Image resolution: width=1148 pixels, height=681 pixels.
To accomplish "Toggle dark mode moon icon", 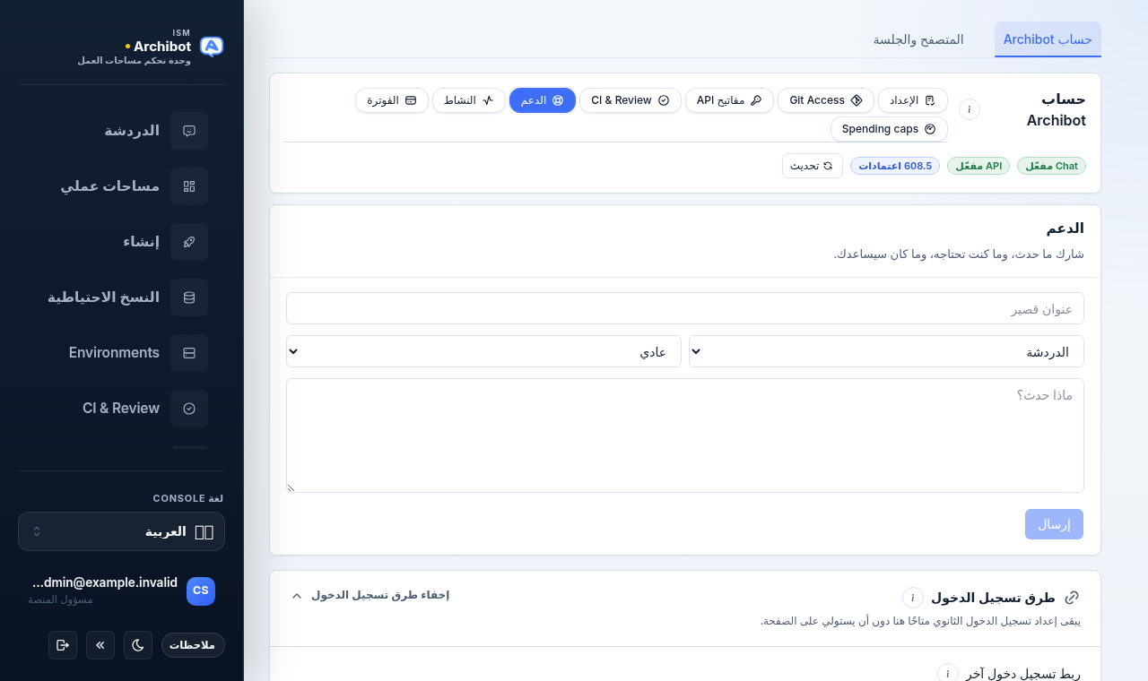I will point(138,645).
